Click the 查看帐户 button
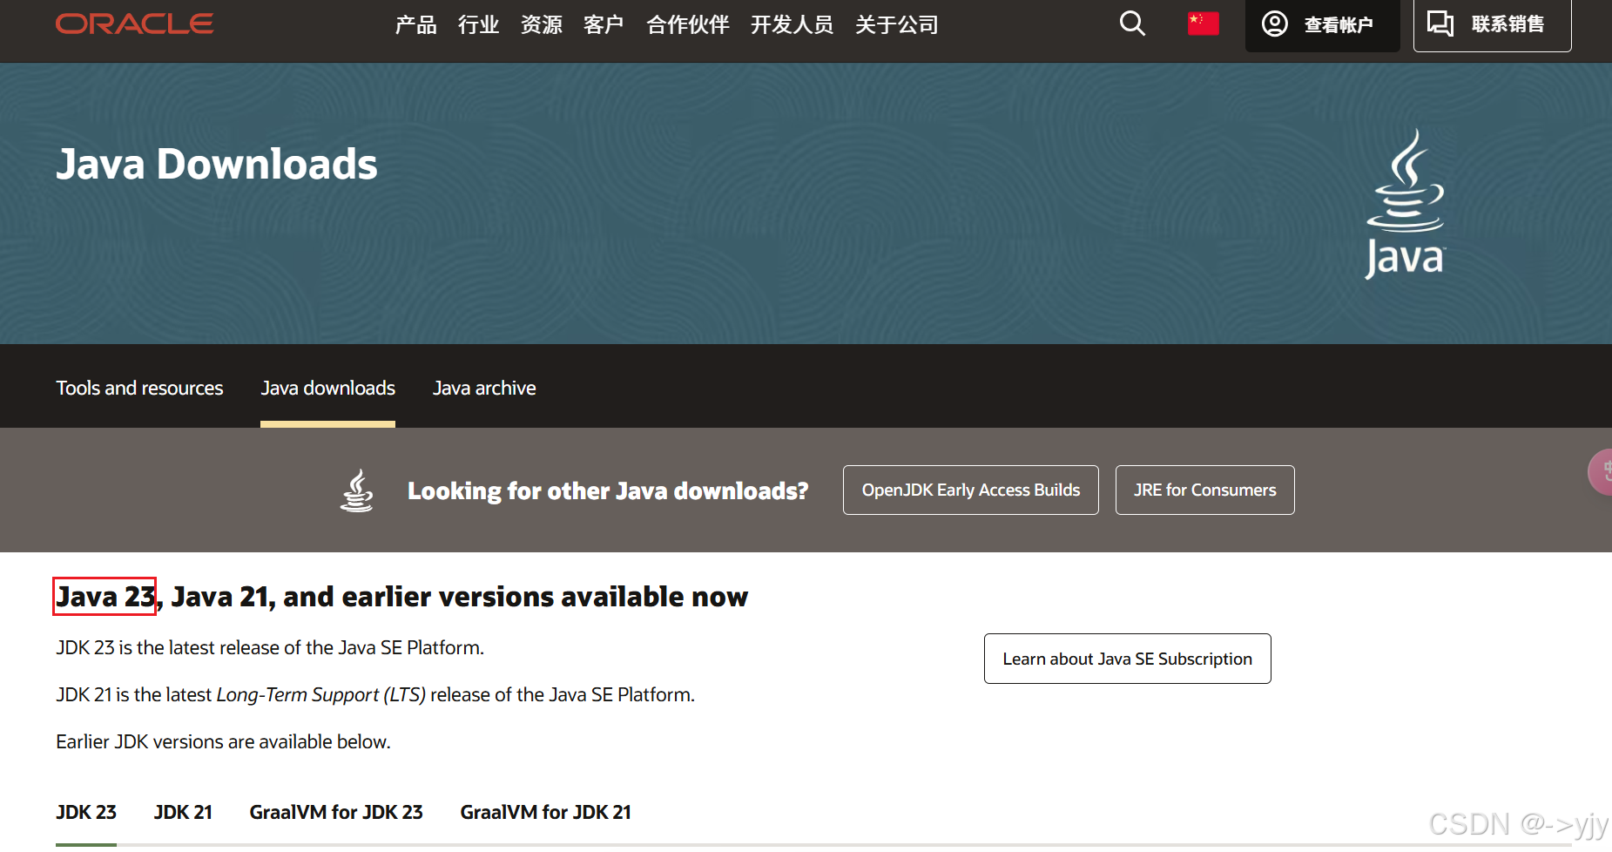Screen dimensions: 1612x852 (1322, 24)
